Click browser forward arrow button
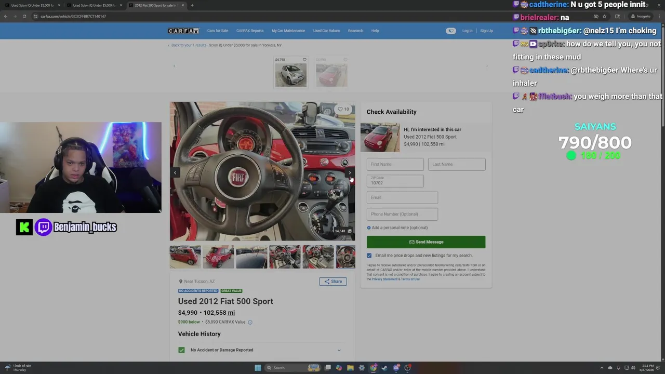 point(15,16)
